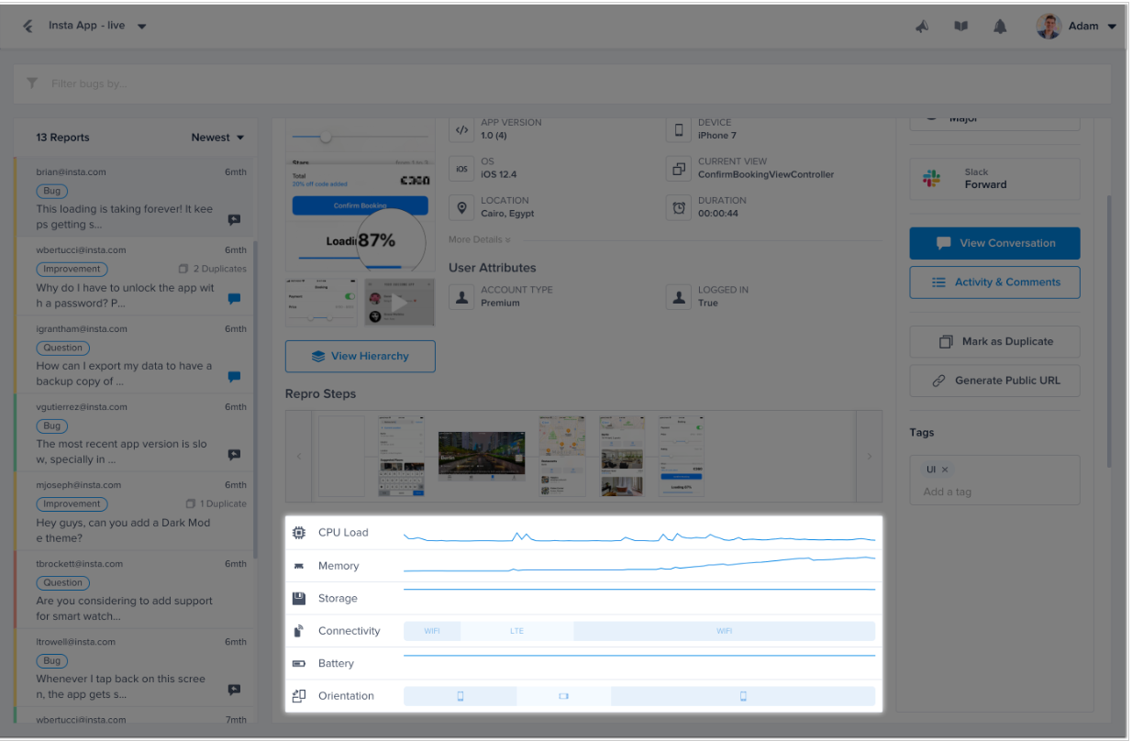Viewport: 1132px width, 741px height.
Task: Click the chat icon on brian@insta.com report
Action: pyautogui.click(x=234, y=220)
